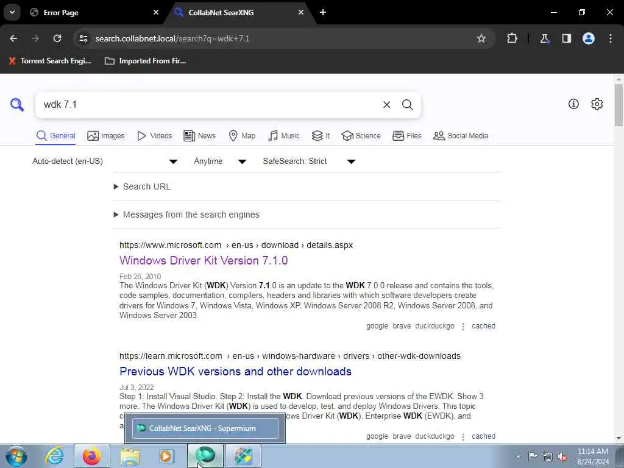Screen dimensions: 624x468
Task: Open taskbar clock showing 11:14 AM
Action: pos(593,456)
